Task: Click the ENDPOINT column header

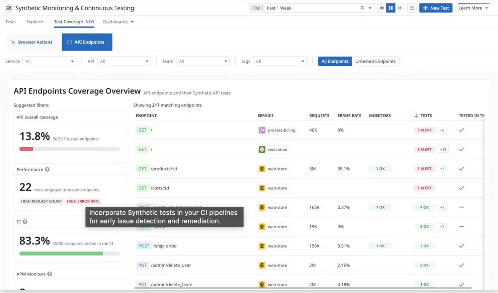Action: click(x=146, y=115)
